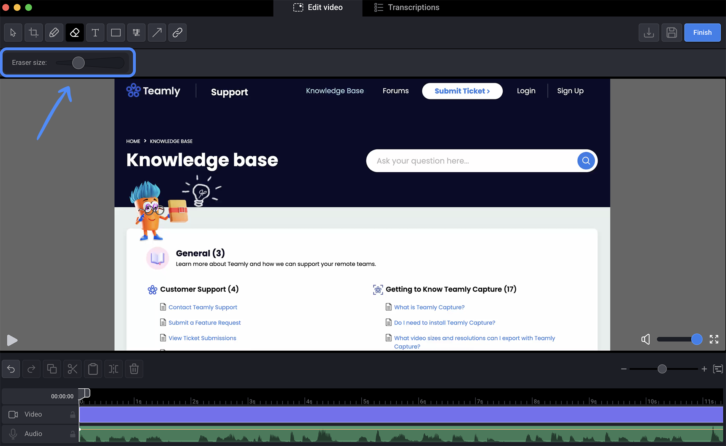Viewport: 726px width, 446px height.
Task: Open video sizes and resolutions export article
Action: point(474,342)
